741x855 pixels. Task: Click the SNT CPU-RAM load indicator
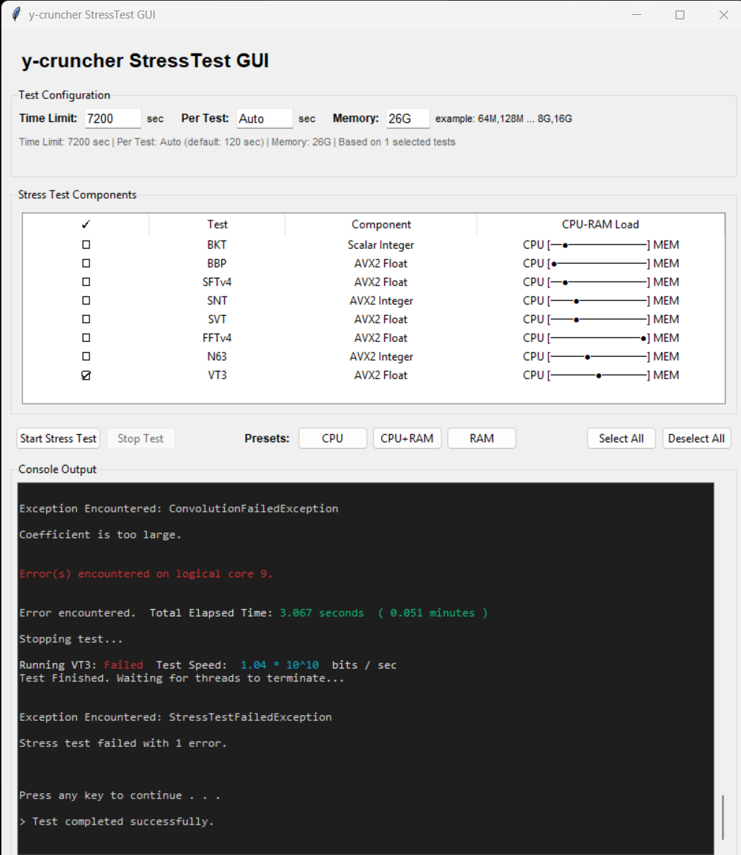pos(600,300)
